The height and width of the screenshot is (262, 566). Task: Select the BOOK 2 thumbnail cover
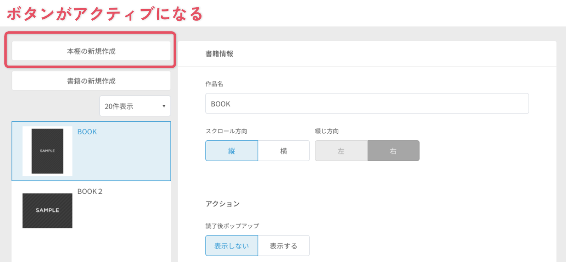point(47,211)
